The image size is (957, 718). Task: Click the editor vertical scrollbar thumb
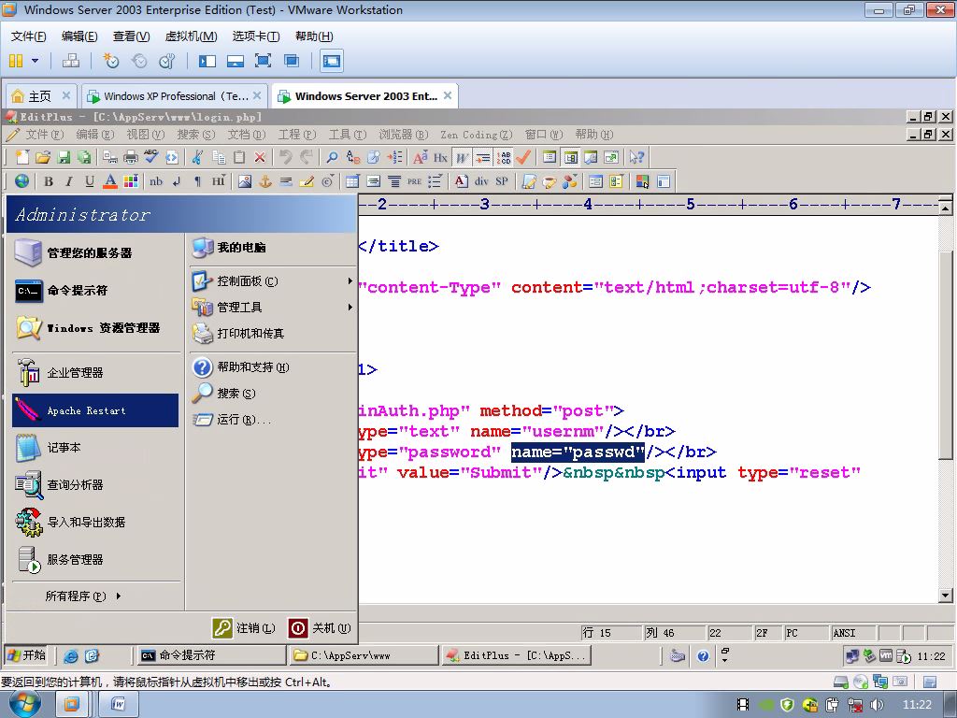coord(946,354)
